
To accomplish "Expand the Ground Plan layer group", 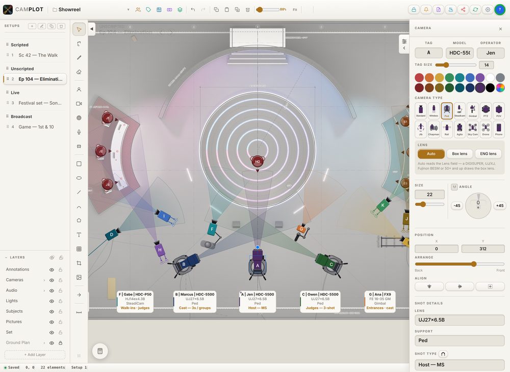I will pos(44,343).
